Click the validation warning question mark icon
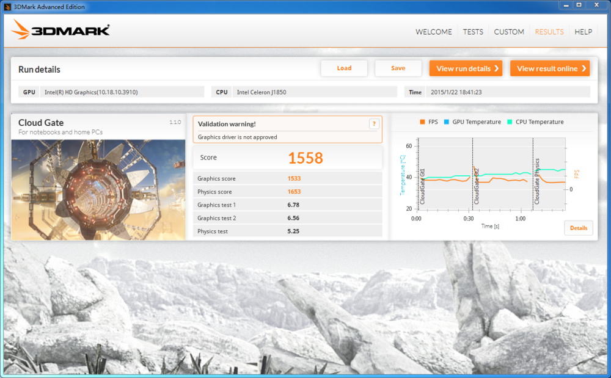 coord(374,124)
